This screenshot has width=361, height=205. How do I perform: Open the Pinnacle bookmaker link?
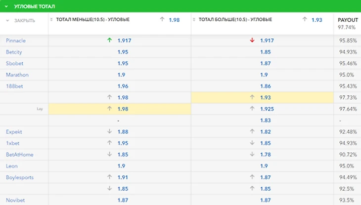point(15,41)
